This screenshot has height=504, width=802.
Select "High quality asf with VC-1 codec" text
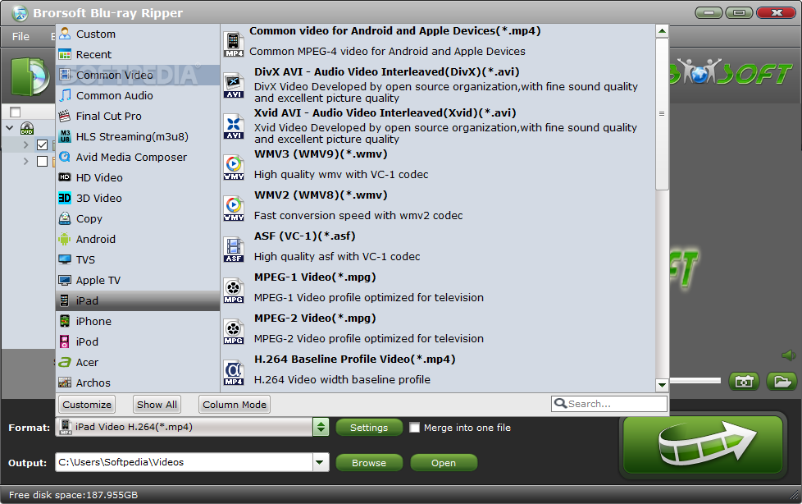coord(337,257)
